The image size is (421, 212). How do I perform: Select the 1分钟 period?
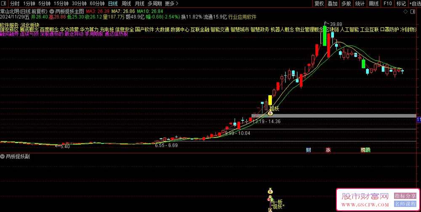(x=29, y=4)
